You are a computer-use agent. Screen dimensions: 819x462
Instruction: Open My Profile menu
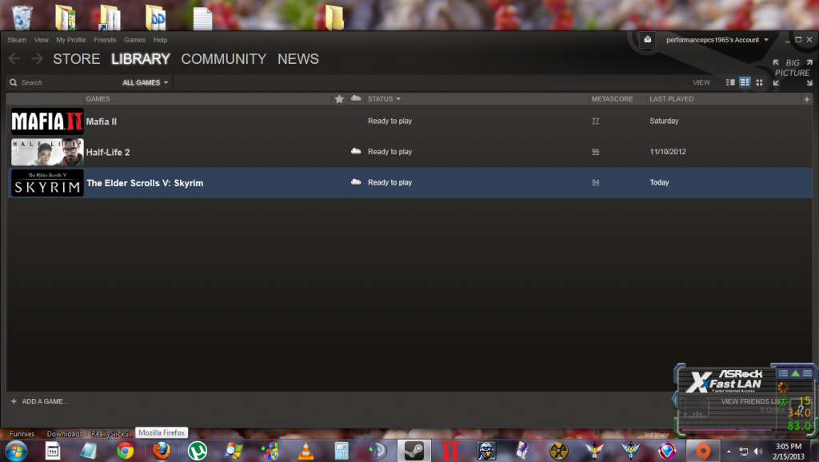tap(71, 40)
